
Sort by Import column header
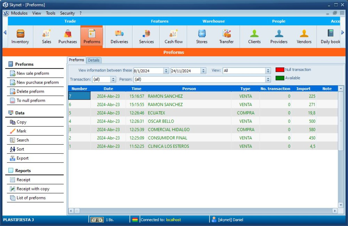[303, 89]
